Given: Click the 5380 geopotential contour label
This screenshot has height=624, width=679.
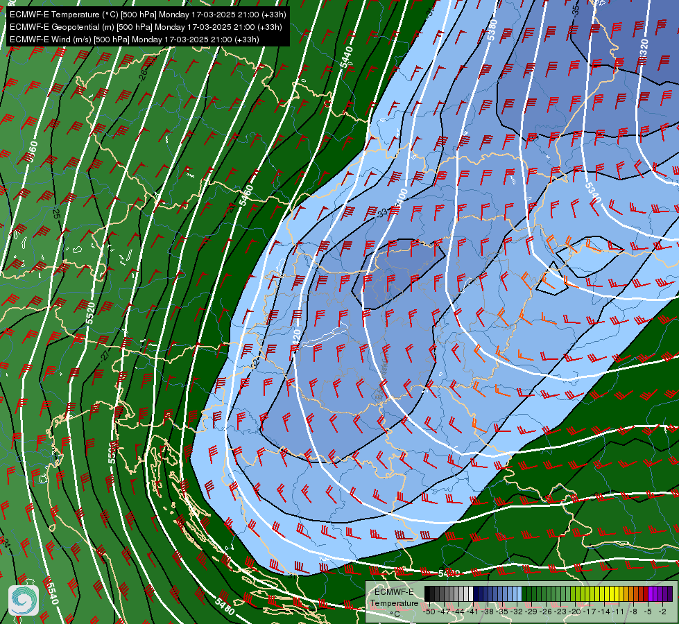Looking at the screenshot, I should pos(492,29).
